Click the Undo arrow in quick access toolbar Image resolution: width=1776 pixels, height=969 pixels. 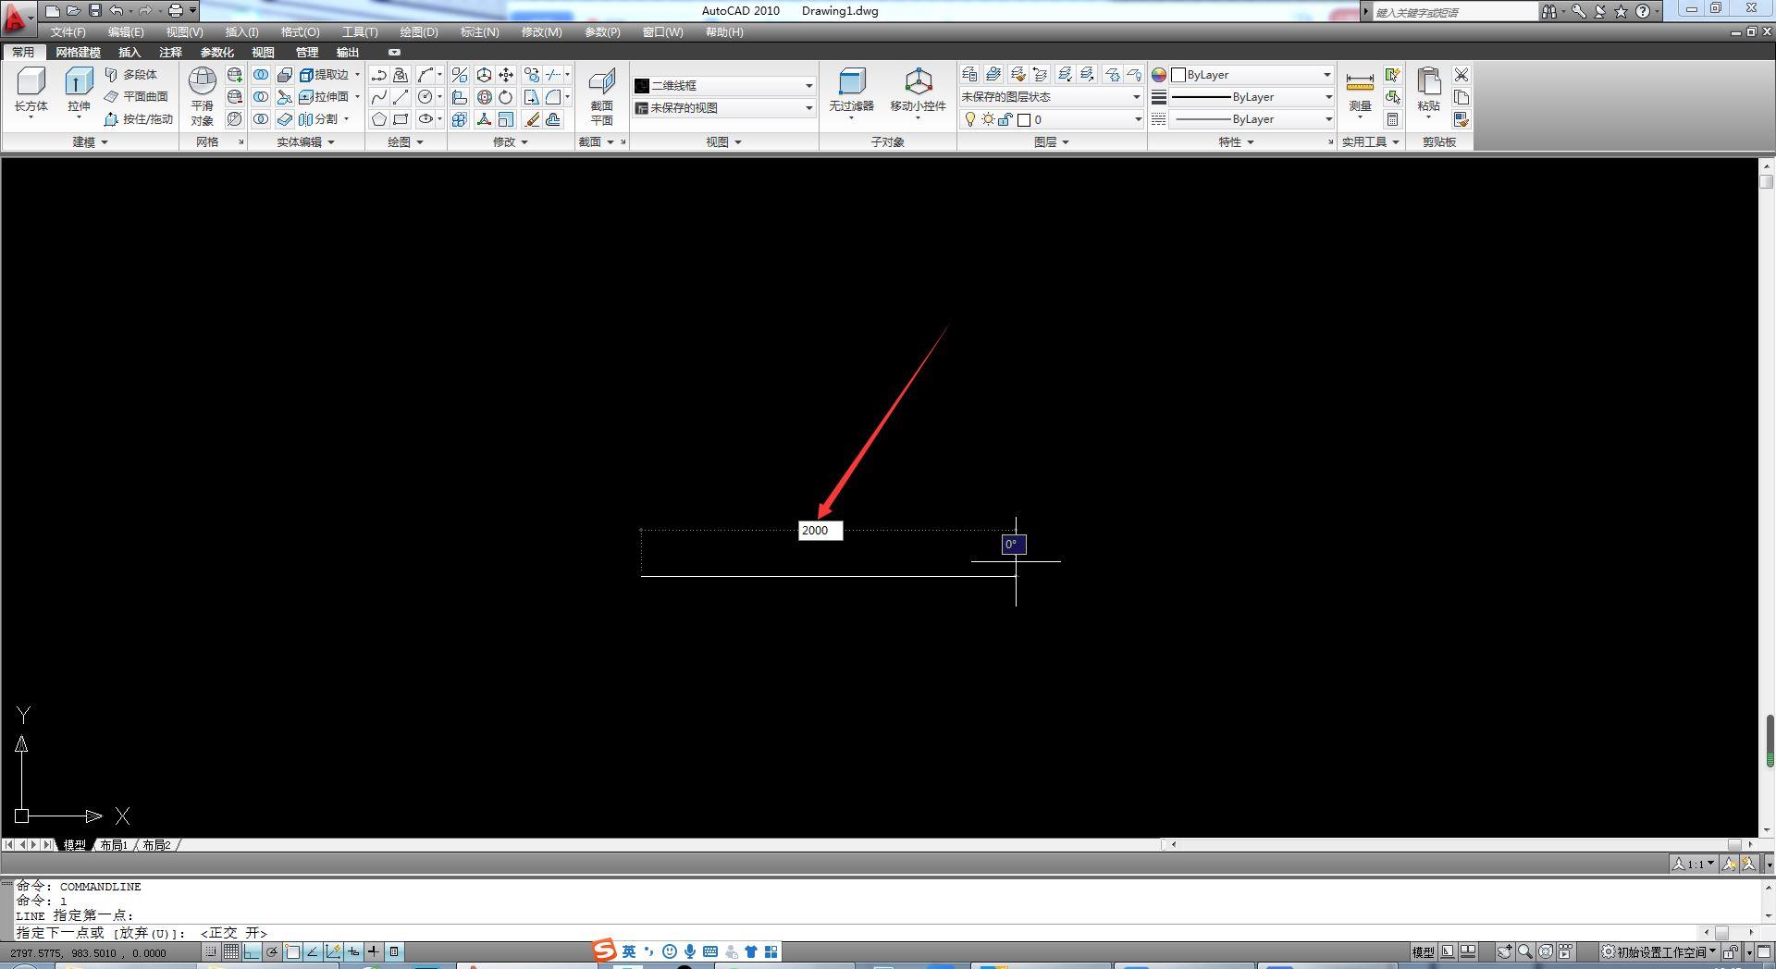coord(117,11)
